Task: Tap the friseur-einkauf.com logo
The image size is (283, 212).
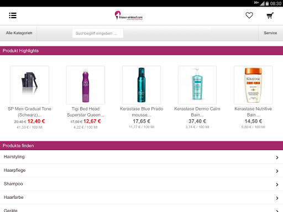Action: (x=129, y=15)
